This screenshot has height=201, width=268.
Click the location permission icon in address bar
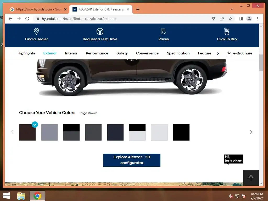click(x=214, y=19)
